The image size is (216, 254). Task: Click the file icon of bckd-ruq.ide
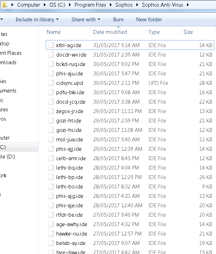click(x=51, y=64)
